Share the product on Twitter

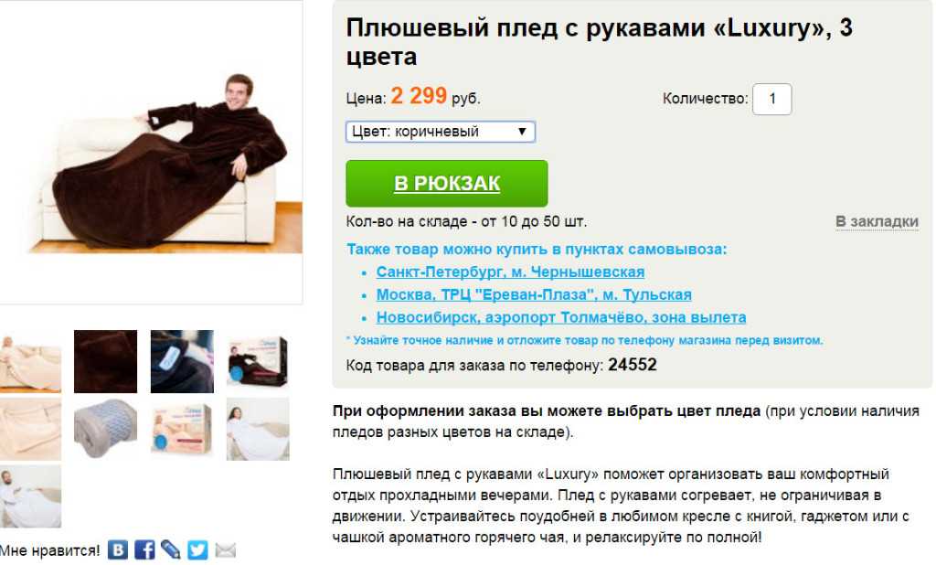point(197,549)
